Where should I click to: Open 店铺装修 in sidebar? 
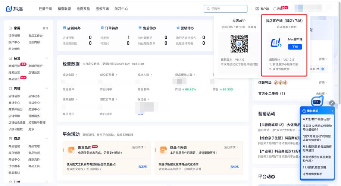click(14, 96)
